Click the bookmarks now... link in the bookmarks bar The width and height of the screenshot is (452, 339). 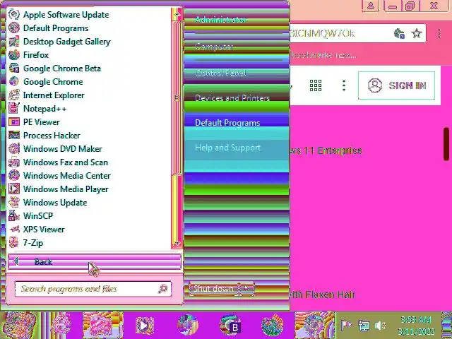[x=323, y=55]
